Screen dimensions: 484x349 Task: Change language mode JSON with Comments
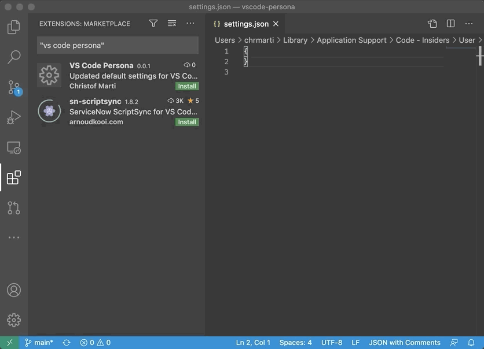[405, 343]
